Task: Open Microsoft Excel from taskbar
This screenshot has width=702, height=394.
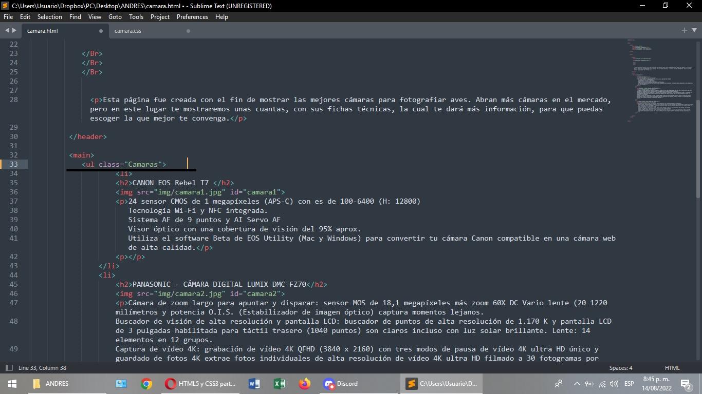Action: click(x=279, y=384)
